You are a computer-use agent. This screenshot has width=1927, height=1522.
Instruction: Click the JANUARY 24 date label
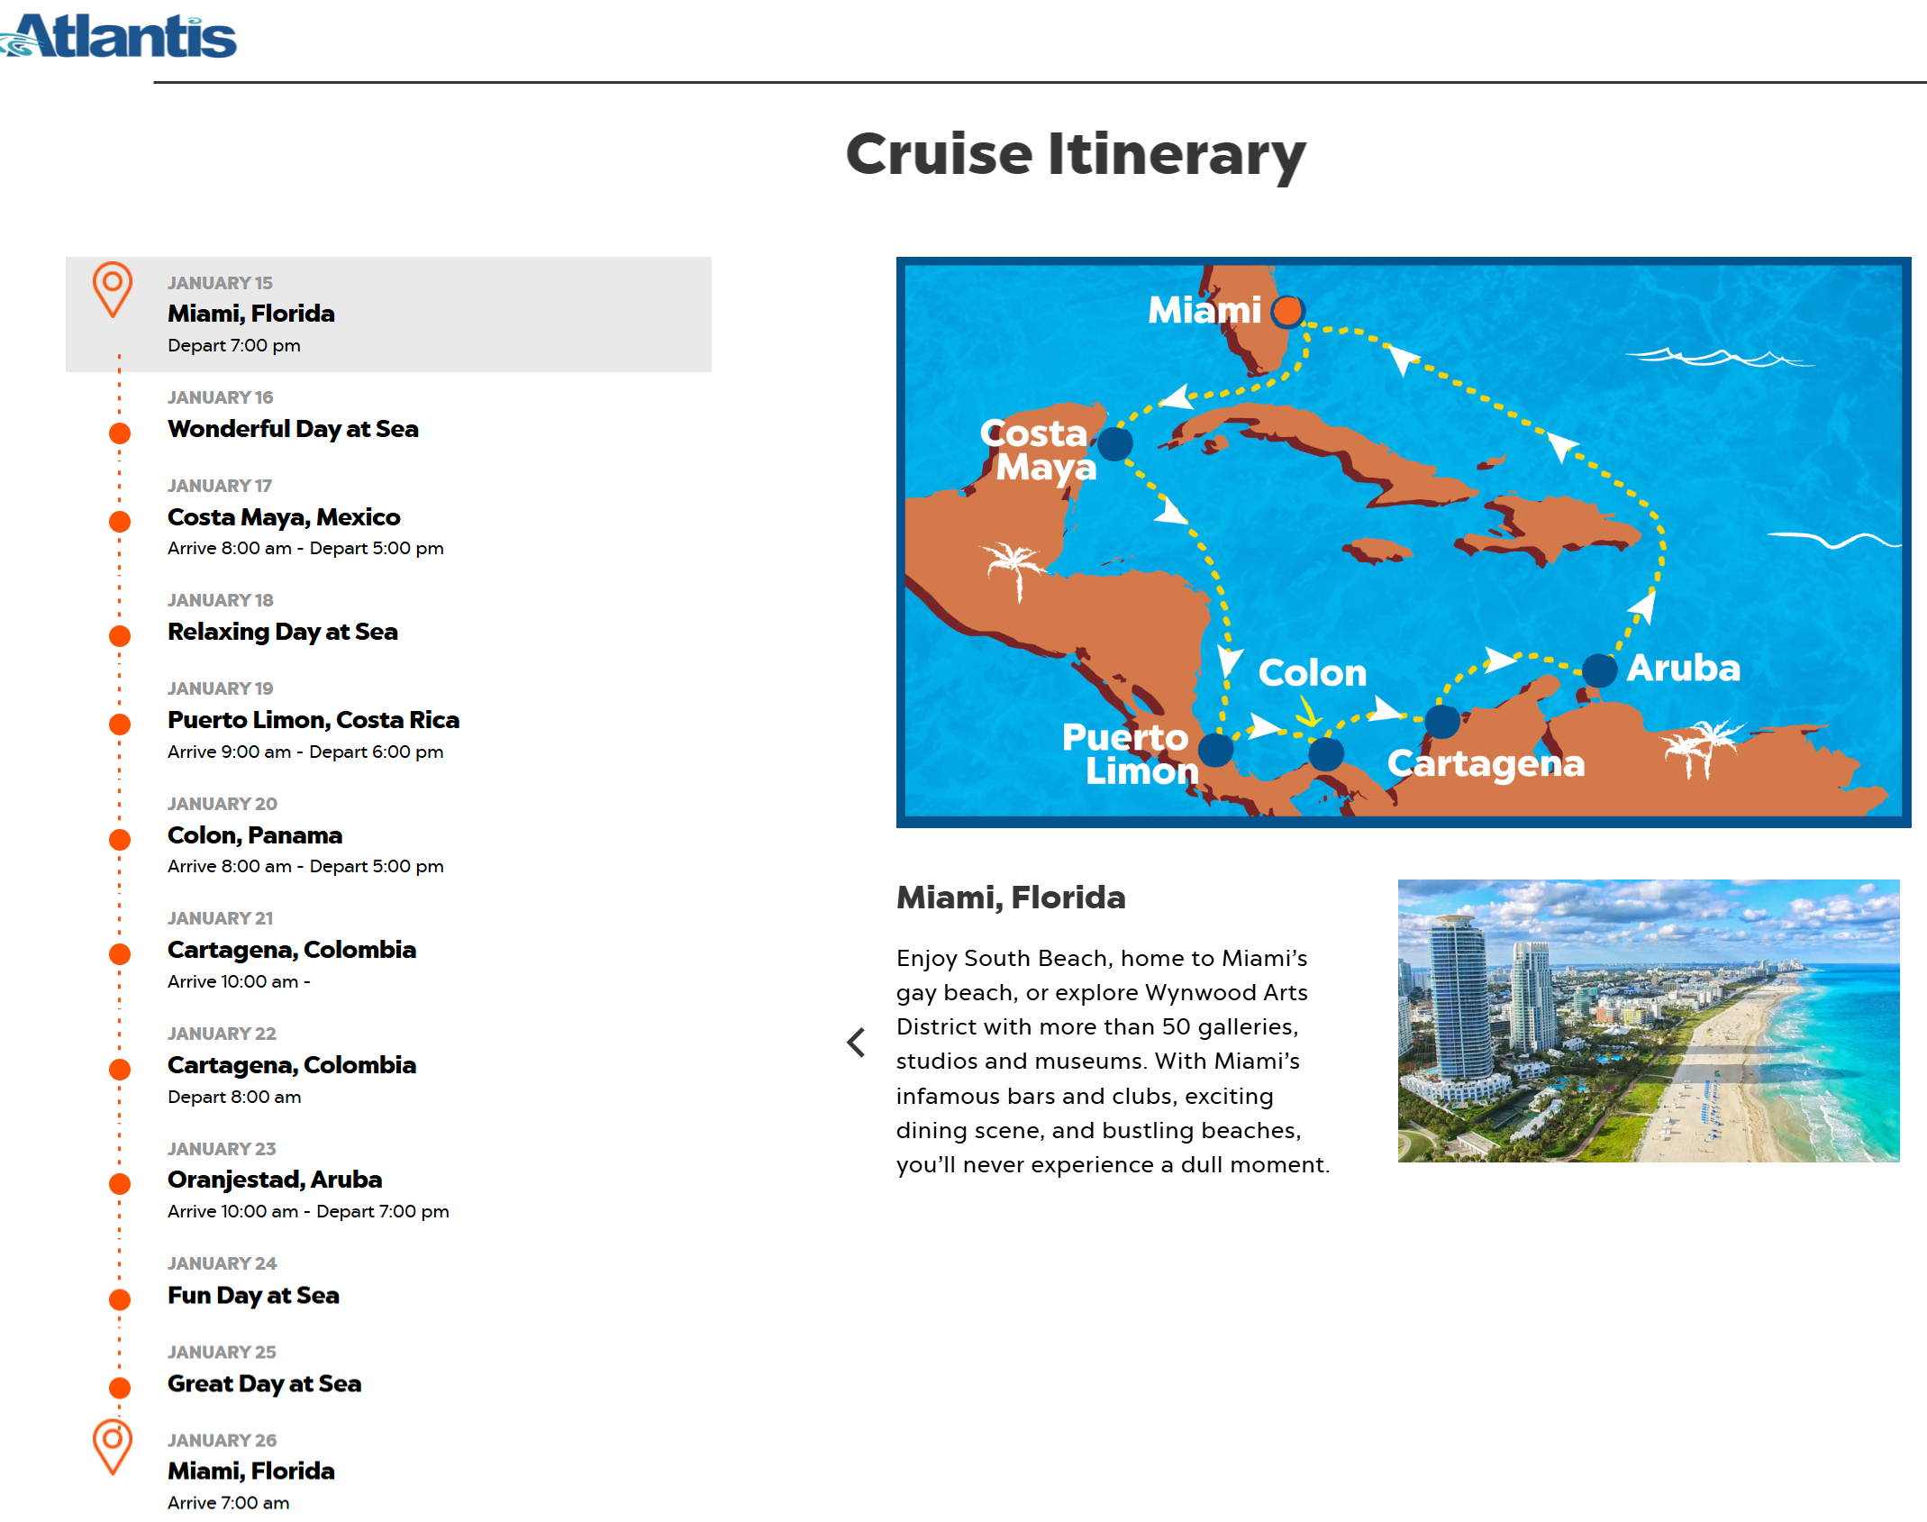(x=223, y=1263)
